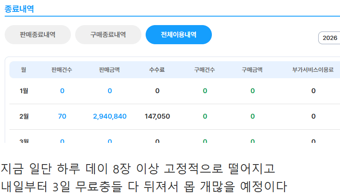
Task: Select the 2월 row label
Action: coord(24,116)
